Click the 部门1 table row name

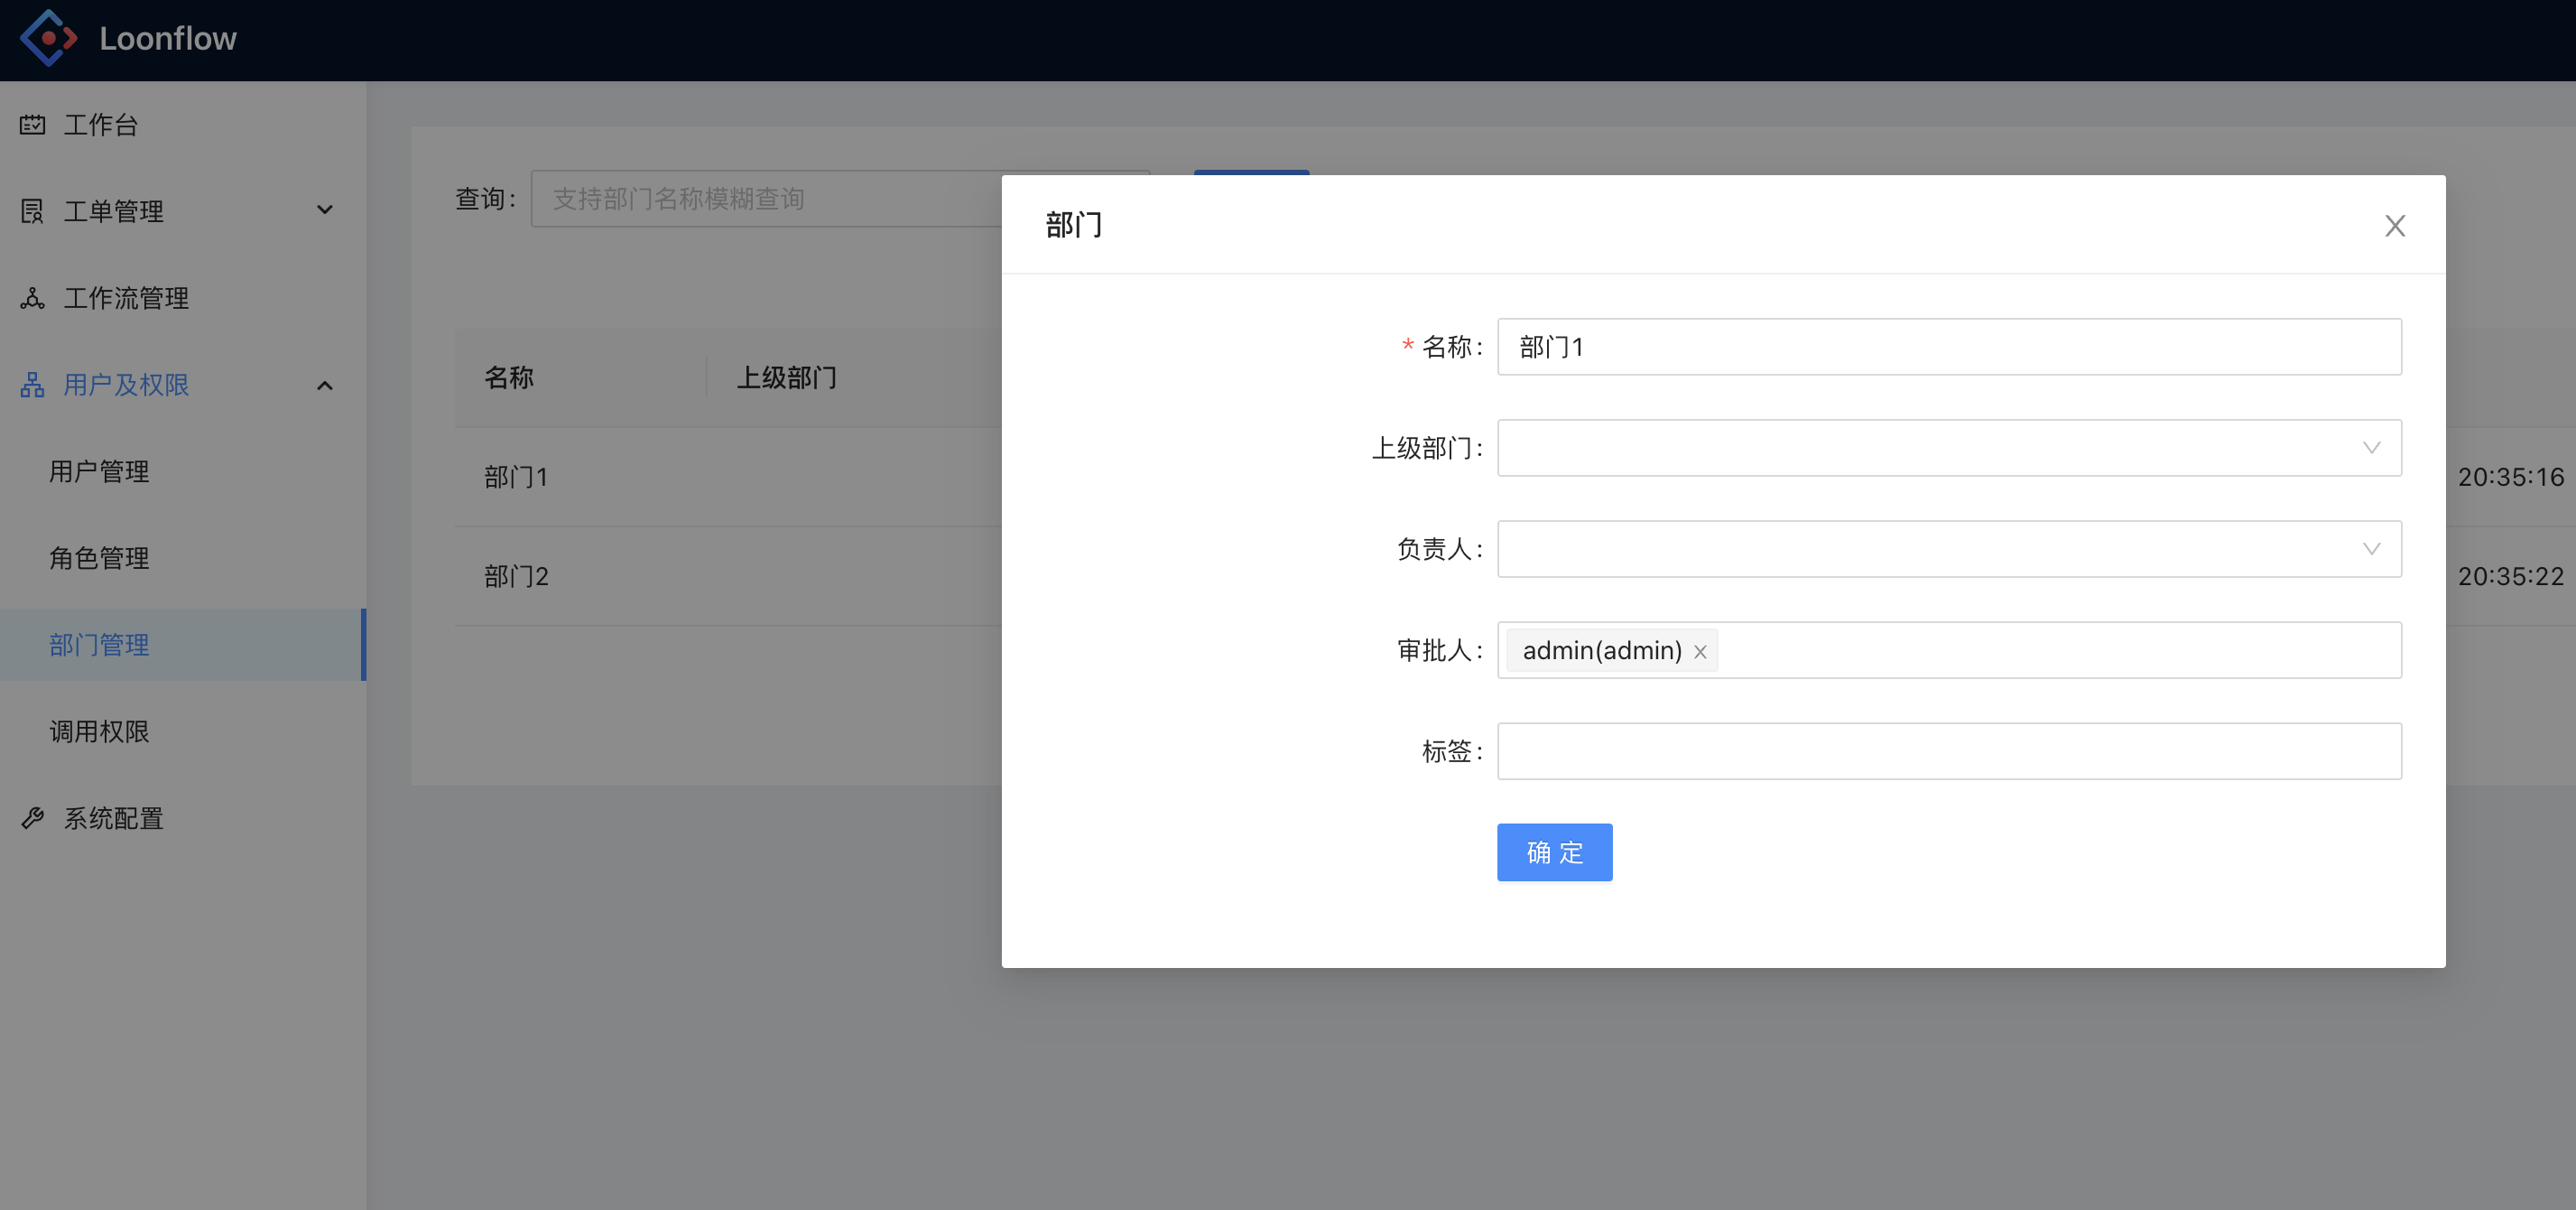[x=516, y=478]
